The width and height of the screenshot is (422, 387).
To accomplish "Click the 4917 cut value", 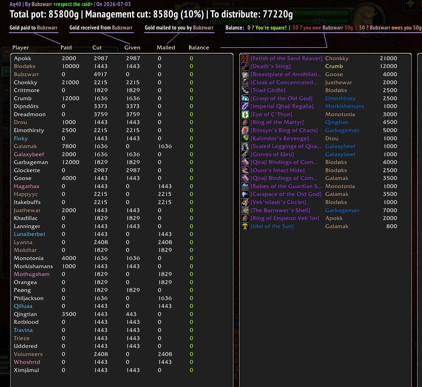I will (101, 74).
